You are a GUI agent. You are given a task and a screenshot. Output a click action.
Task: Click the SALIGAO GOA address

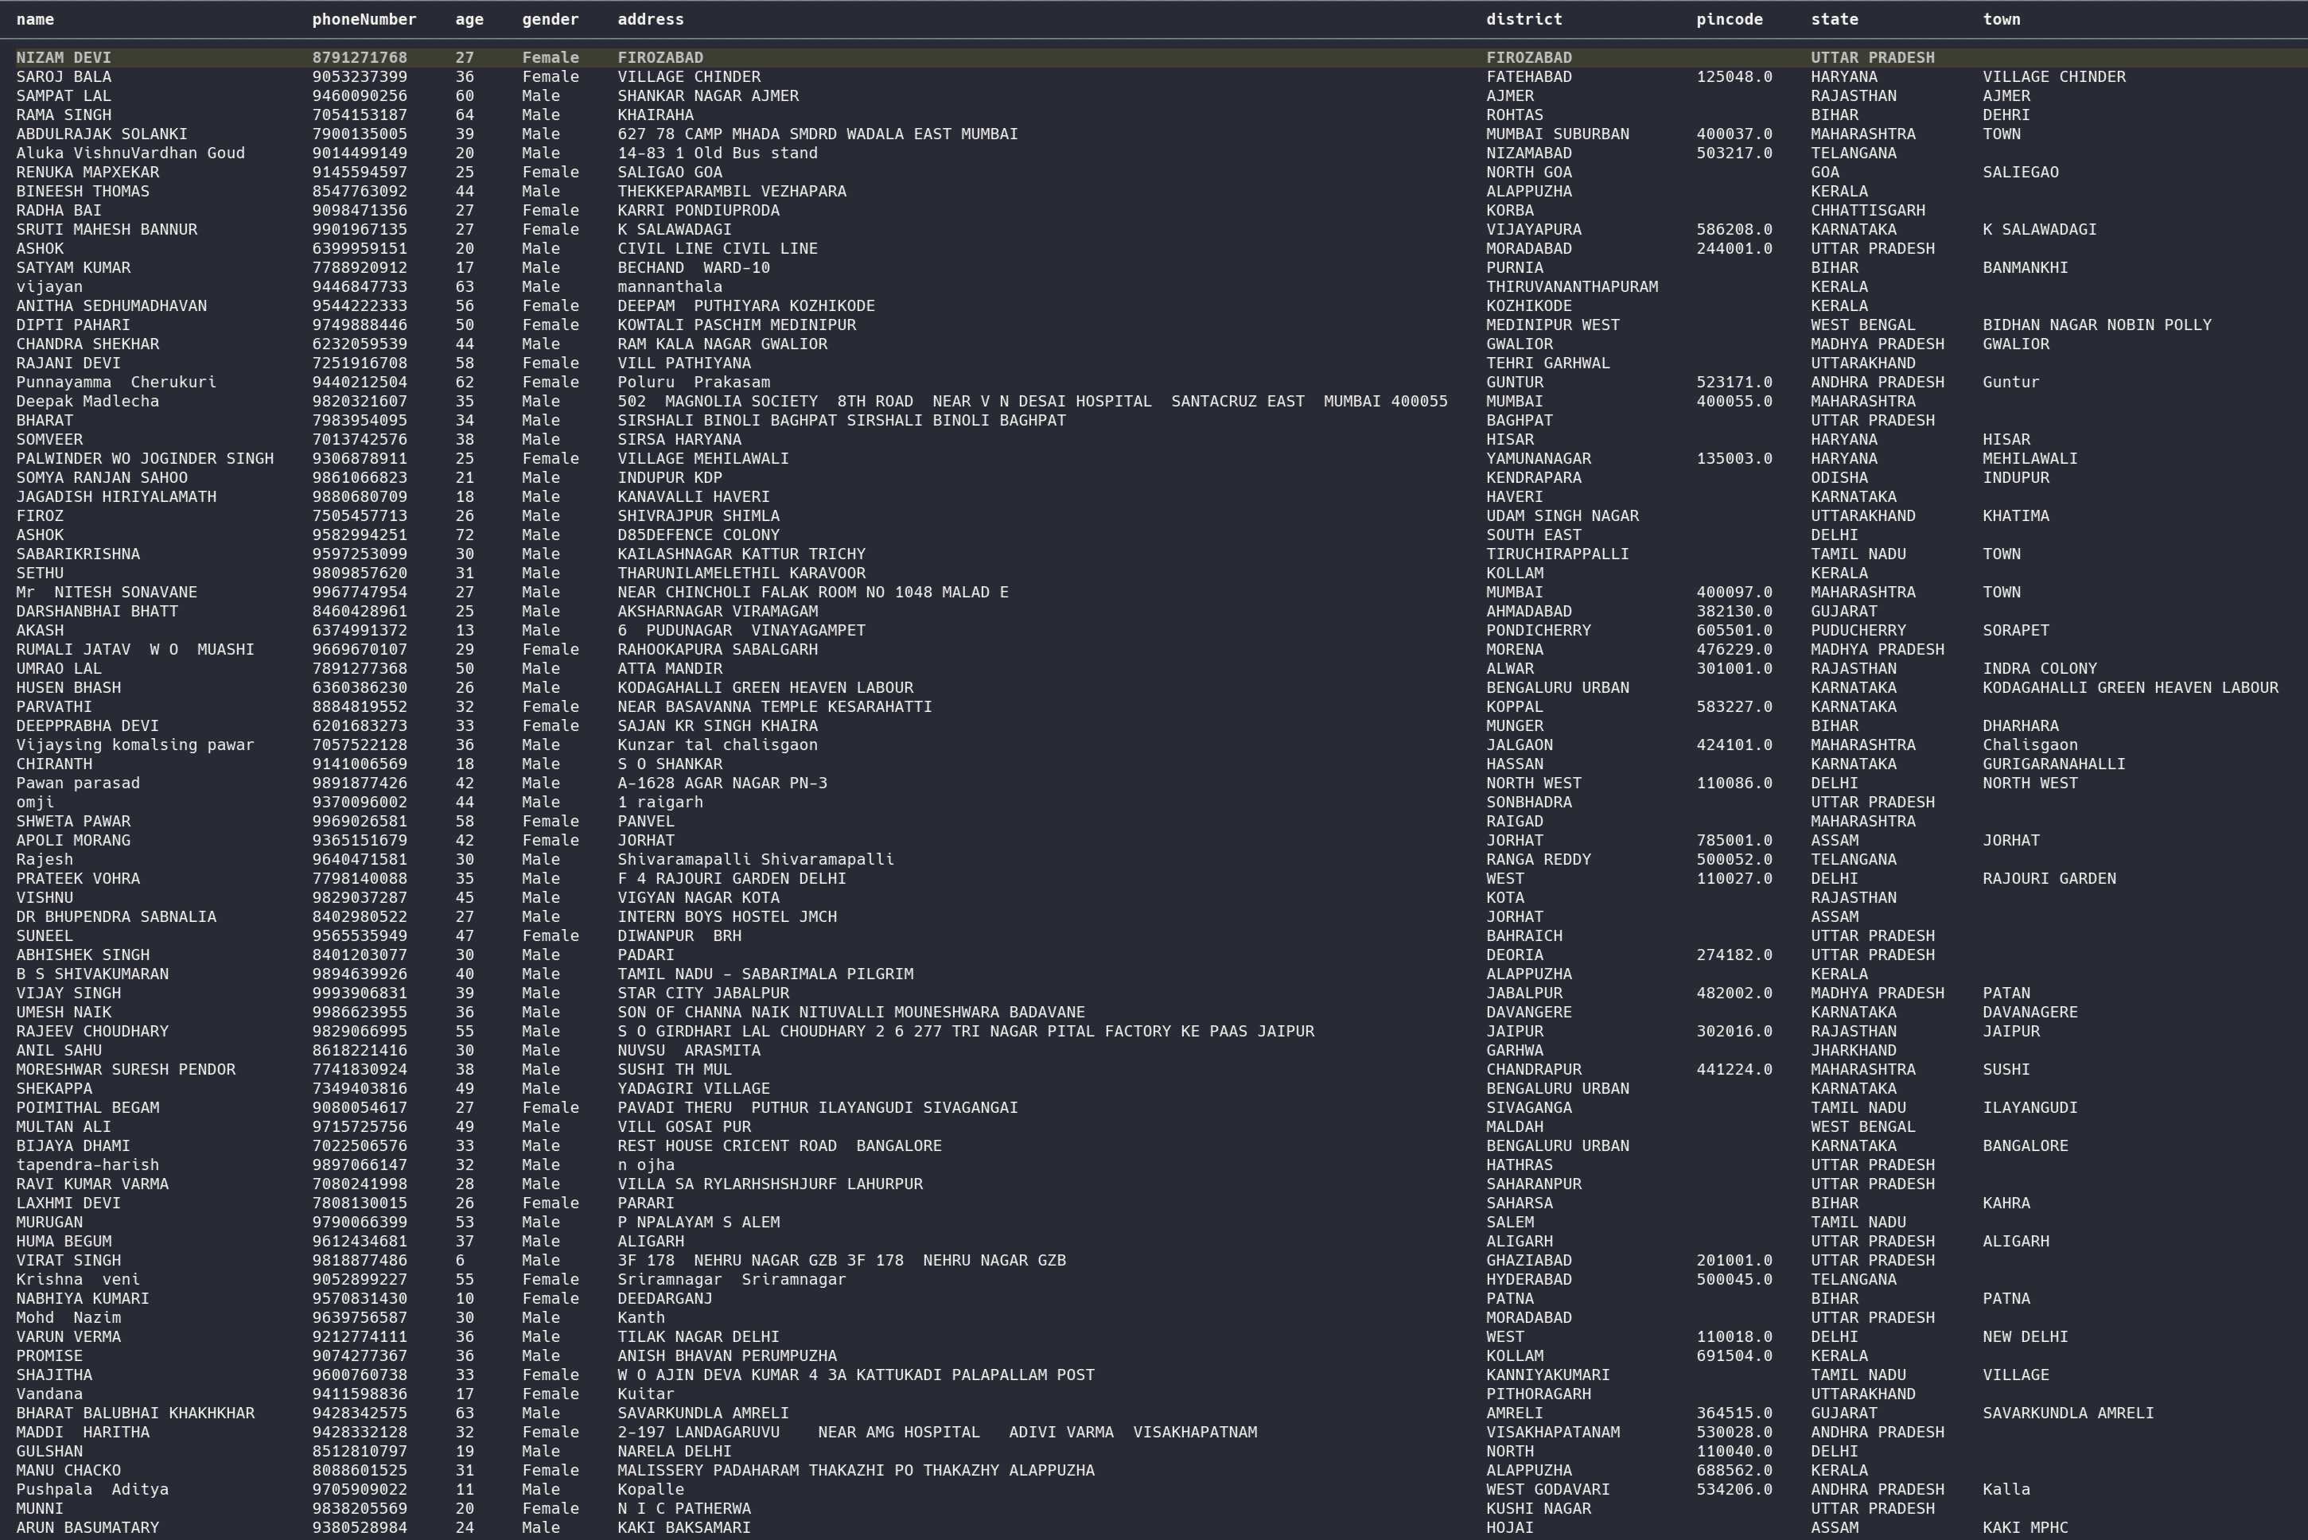coord(670,172)
